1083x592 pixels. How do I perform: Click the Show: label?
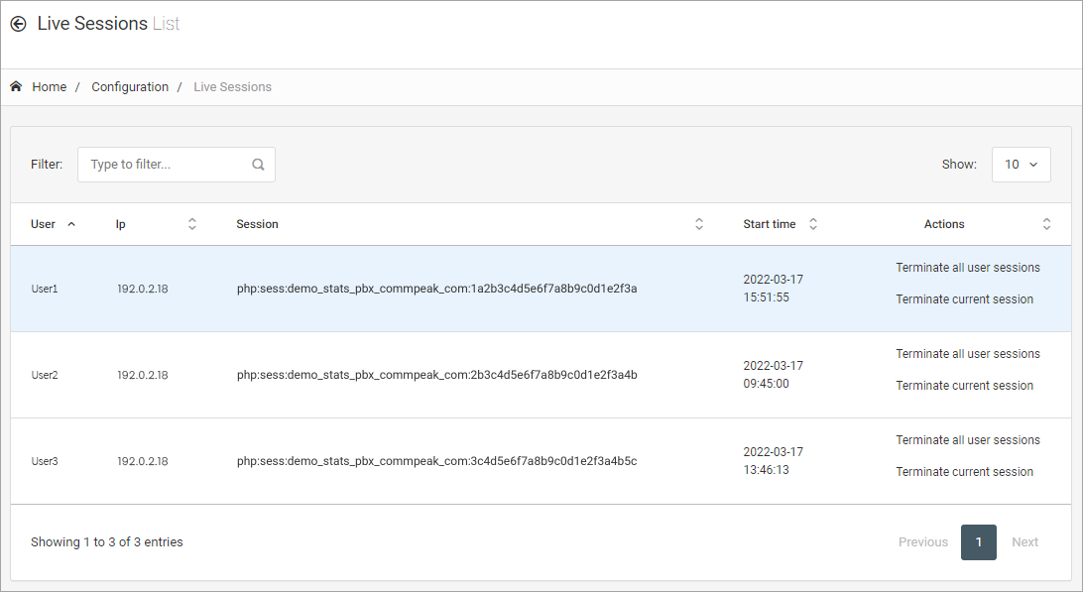click(x=959, y=165)
